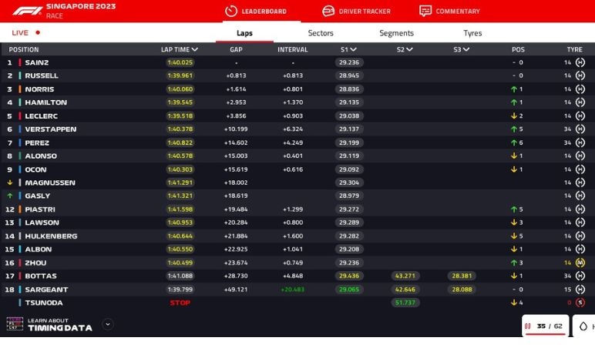Viewport: 595px width, 361px height.
Task: Switch to the Segments tab
Action: tap(396, 33)
